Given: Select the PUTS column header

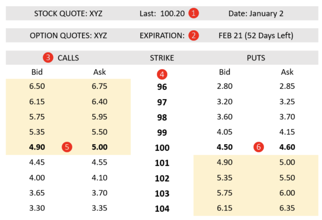Looking at the screenshot, I should [x=256, y=58].
